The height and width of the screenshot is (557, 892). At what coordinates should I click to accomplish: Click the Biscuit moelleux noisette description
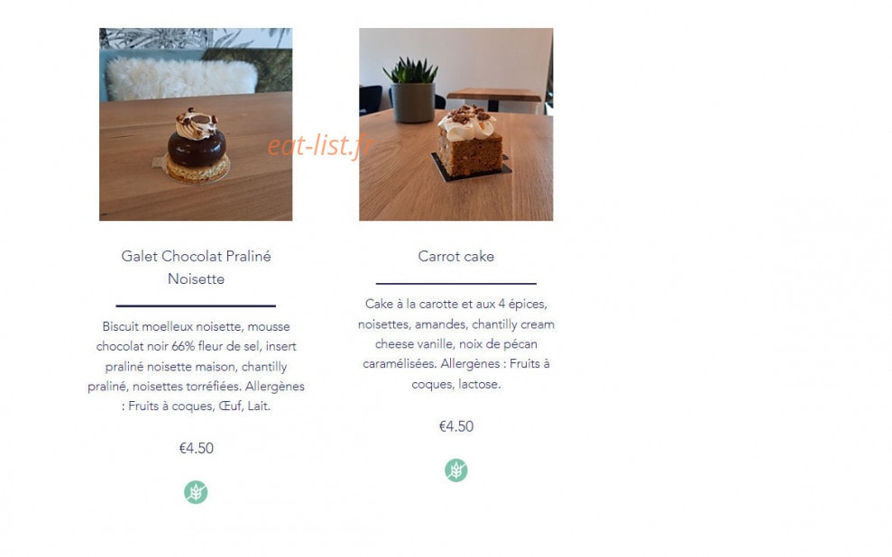196,366
